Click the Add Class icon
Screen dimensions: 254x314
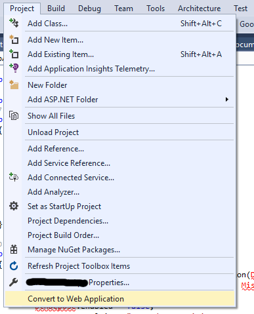[x=14, y=23]
